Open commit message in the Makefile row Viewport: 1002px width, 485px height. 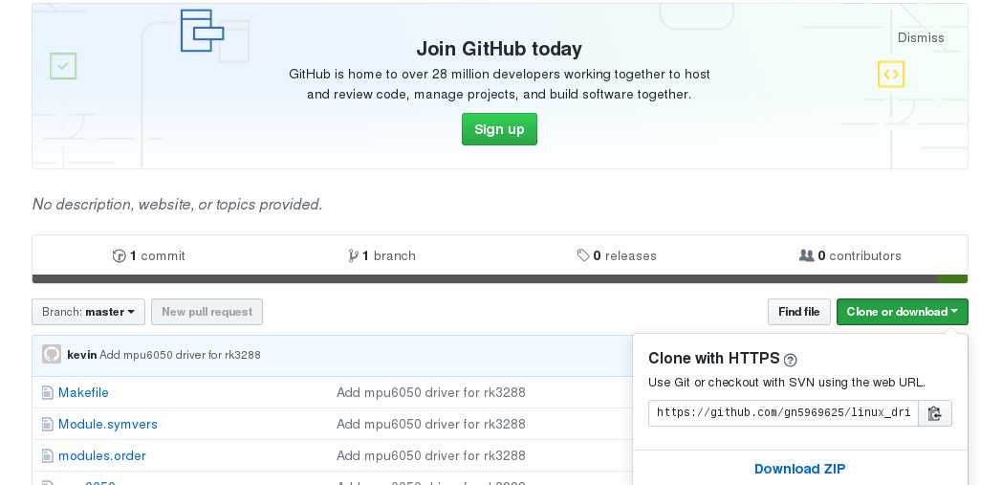click(430, 392)
